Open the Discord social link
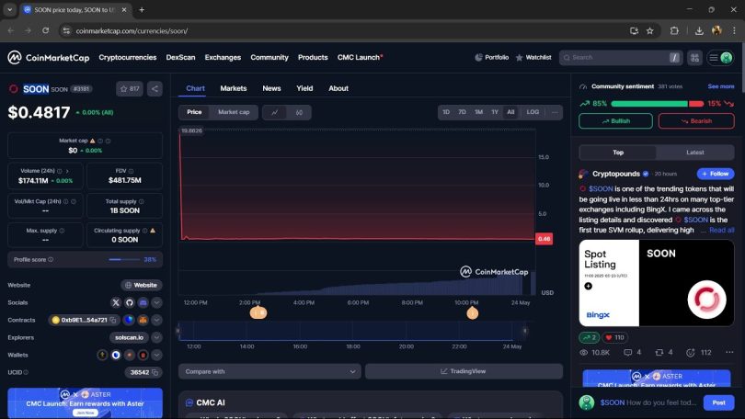The image size is (745, 419). [143, 302]
